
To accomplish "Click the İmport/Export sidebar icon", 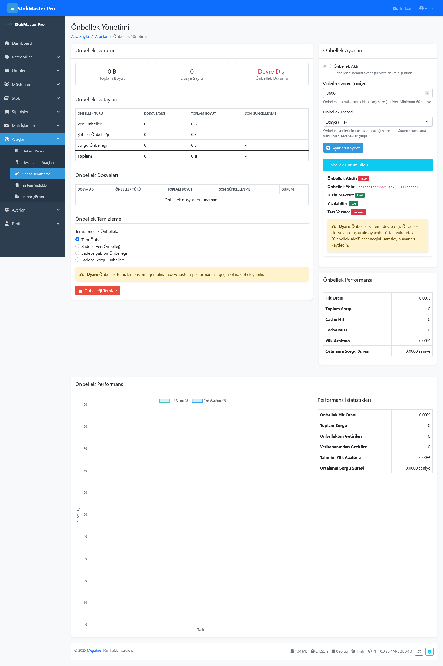I will pos(17,196).
